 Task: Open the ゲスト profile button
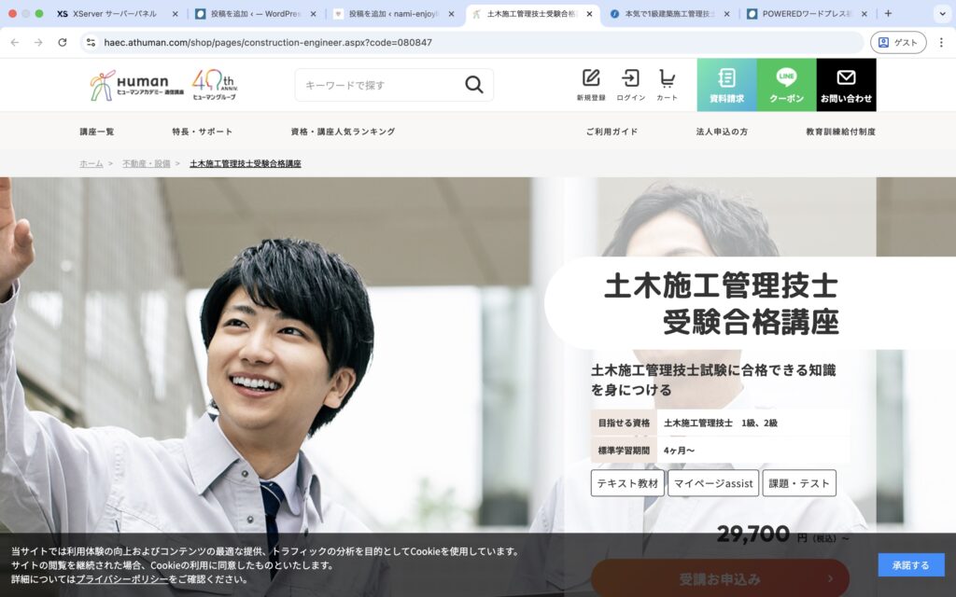898,42
